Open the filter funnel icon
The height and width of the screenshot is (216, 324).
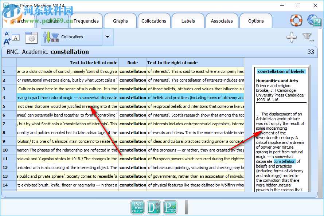(308, 37)
